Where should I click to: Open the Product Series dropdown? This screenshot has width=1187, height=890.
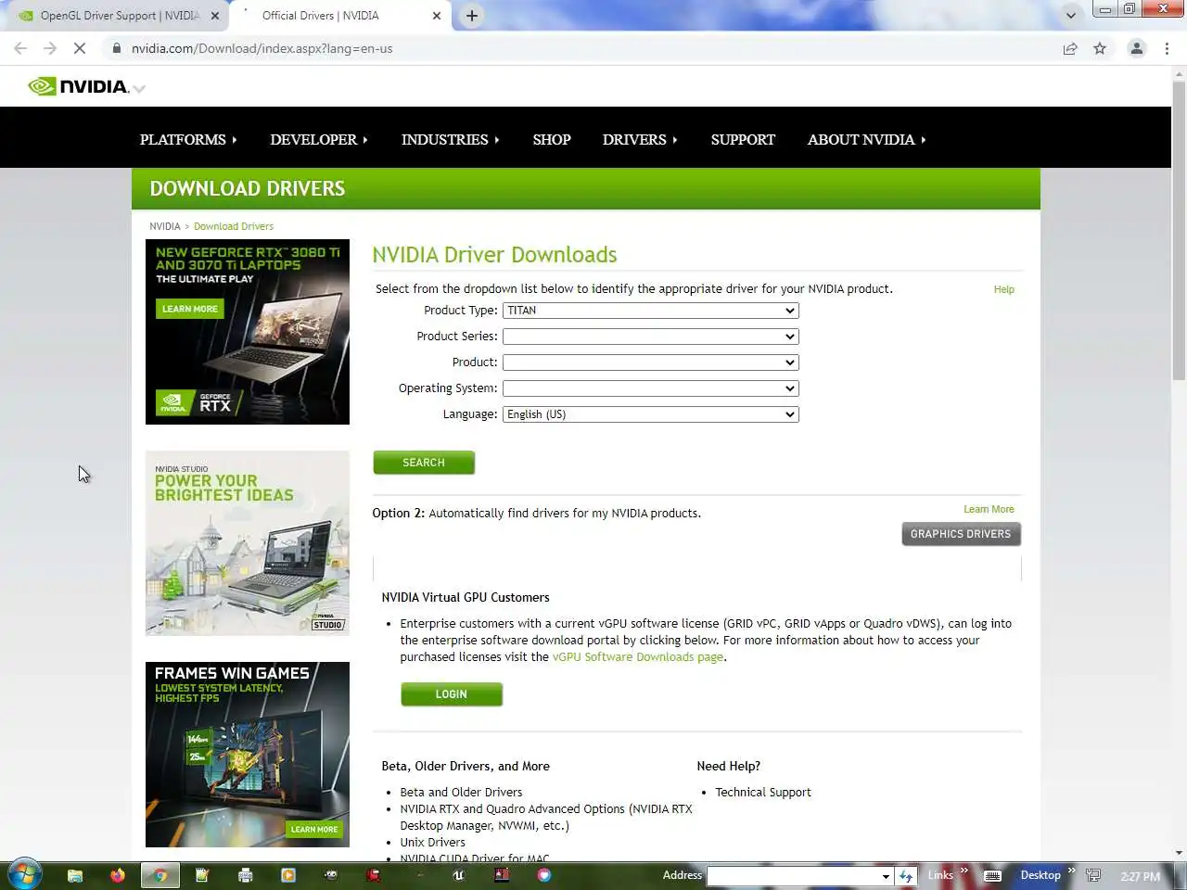pyautogui.click(x=650, y=337)
